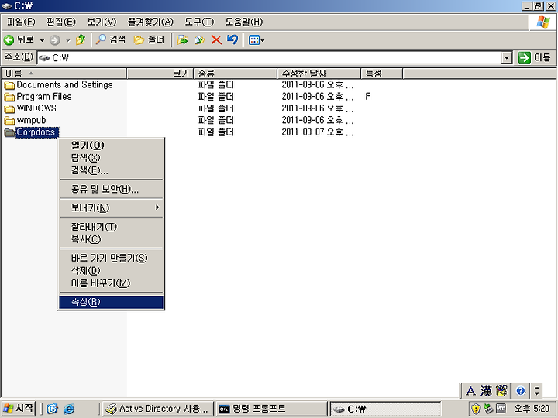Viewport: 558px width, 418px height.
Task: Click Corpdocs row's 2011-09-07 date cell
Action: click(318, 132)
